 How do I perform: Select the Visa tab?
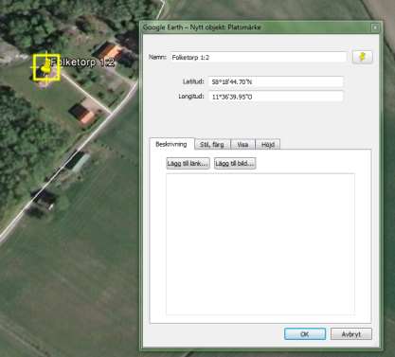click(x=242, y=145)
